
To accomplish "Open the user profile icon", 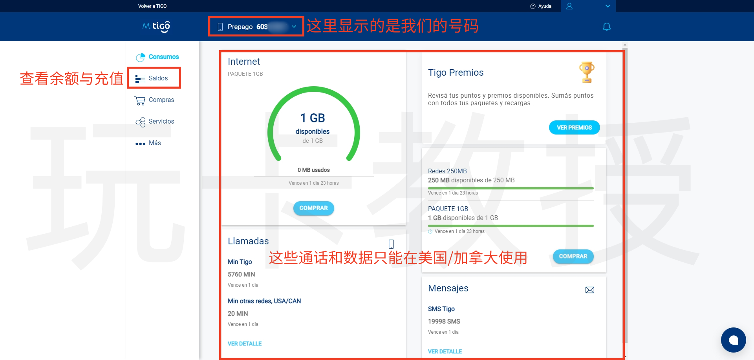I will [x=569, y=6].
